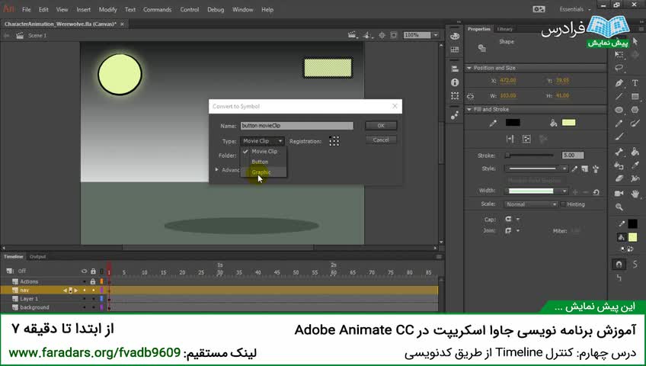Select the Rectangle tool
Viewport: 646px width, 366px height.
tap(635, 96)
